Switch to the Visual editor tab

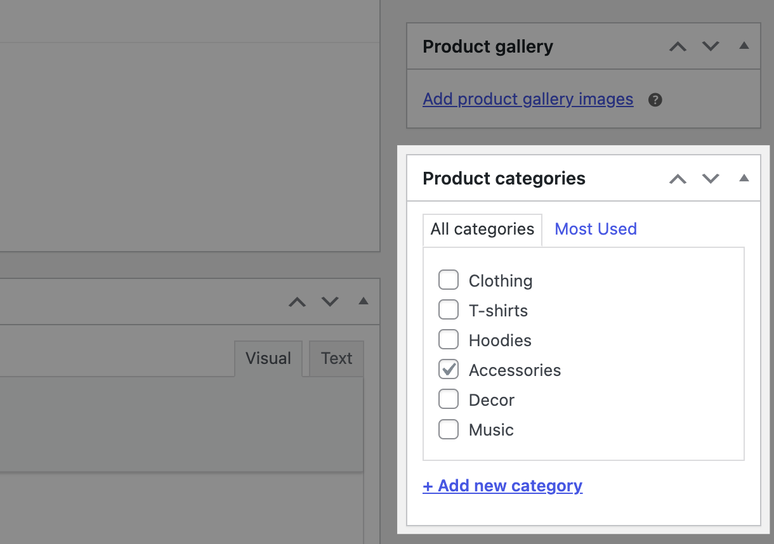point(268,358)
